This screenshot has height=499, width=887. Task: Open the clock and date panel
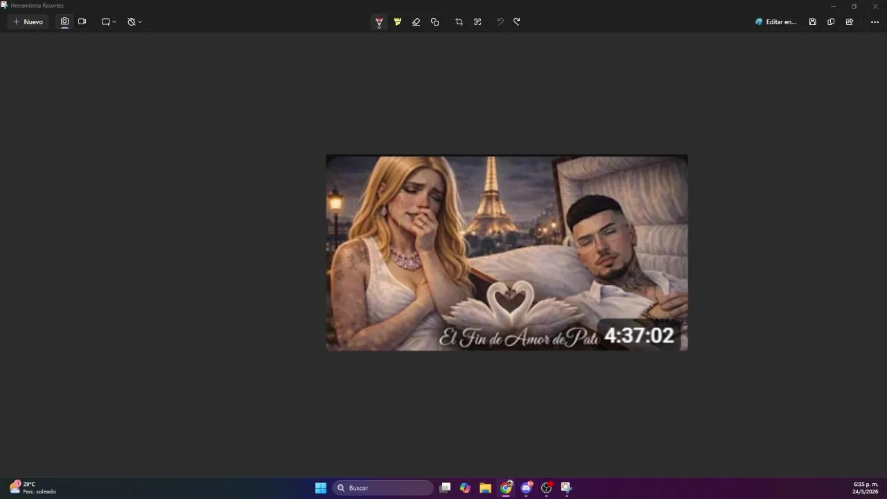[866, 488]
